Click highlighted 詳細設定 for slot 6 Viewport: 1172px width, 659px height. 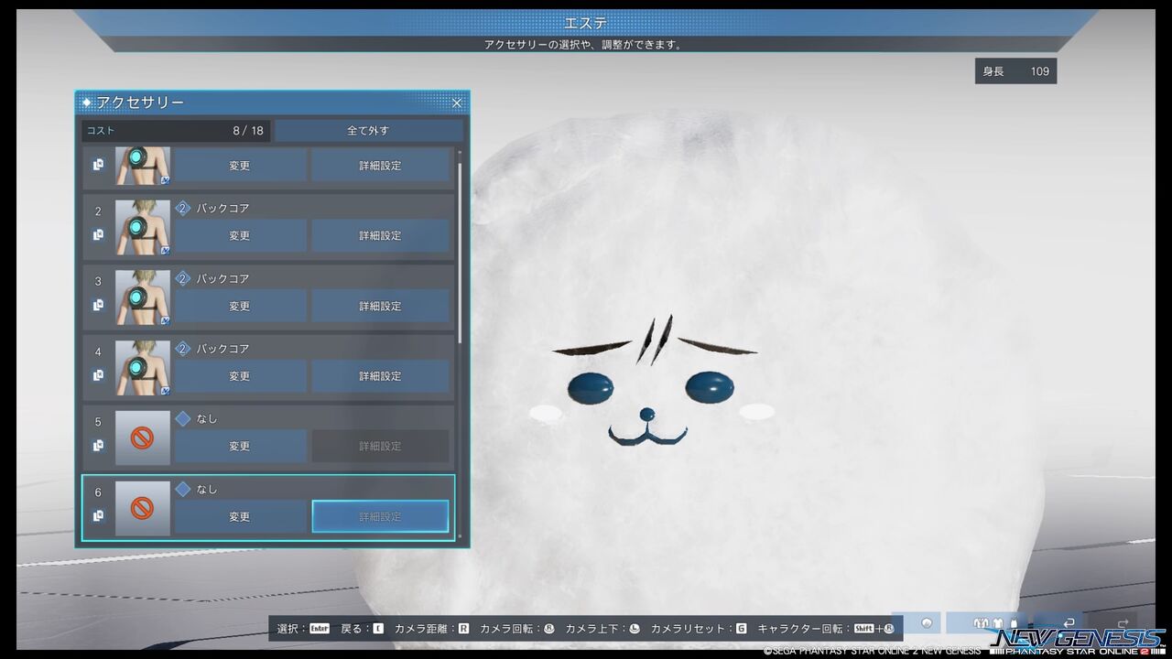[x=380, y=516]
